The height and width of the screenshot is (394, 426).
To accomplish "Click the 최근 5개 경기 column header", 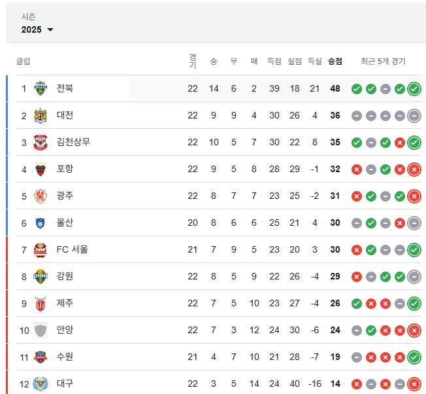I will (383, 62).
